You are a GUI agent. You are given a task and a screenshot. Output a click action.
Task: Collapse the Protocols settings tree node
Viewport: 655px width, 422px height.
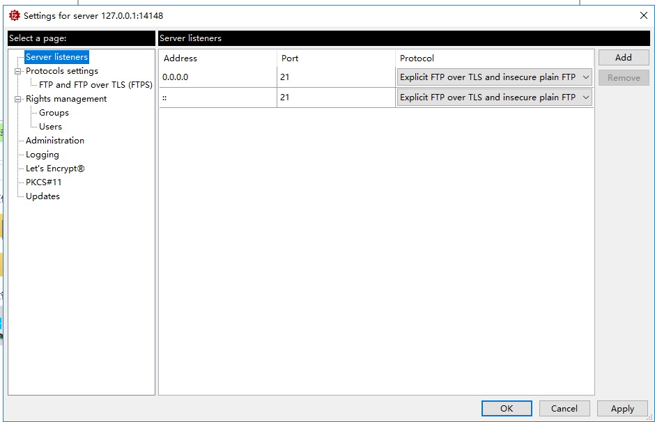pyautogui.click(x=18, y=71)
